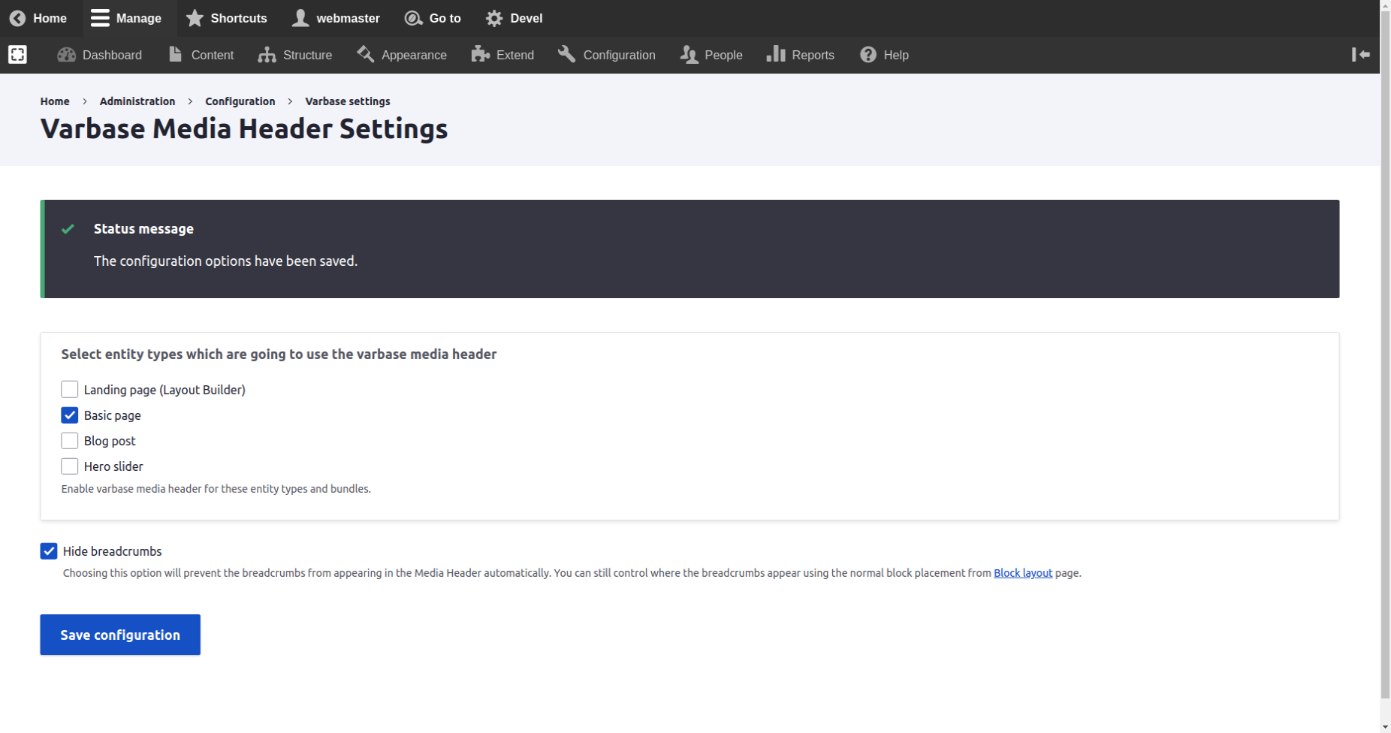The height and width of the screenshot is (733, 1391).
Task: Click the Appearance paintbrush icon
Action: [366, 54]
